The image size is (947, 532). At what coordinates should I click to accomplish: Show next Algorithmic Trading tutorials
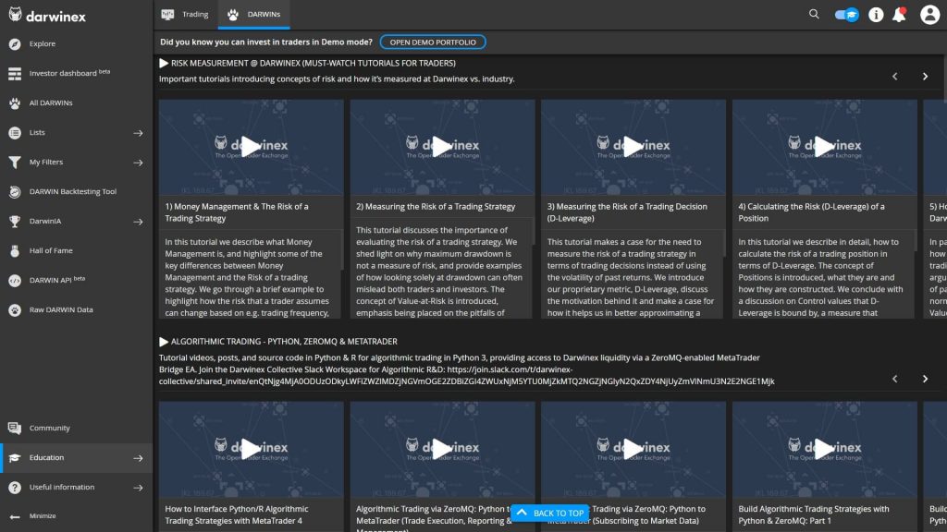point(925,379)
